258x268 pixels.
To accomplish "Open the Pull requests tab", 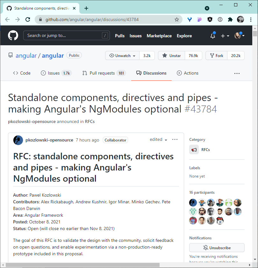I will pyautogui.click(x=104, y=73).
